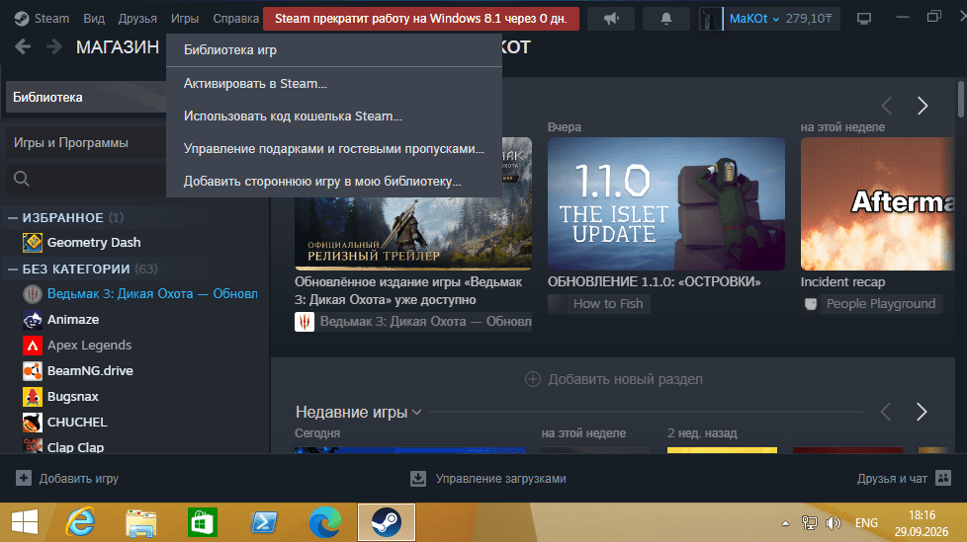967x542 pixels.
Task: Open the Steam menu
Action: [x=42, y=19]
